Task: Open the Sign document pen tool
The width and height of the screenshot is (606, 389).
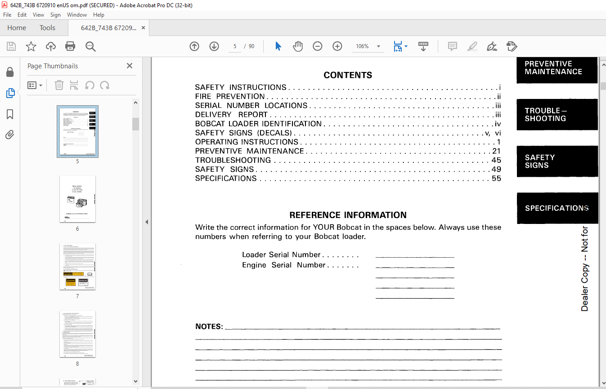Action: click(x=492, y=46)
